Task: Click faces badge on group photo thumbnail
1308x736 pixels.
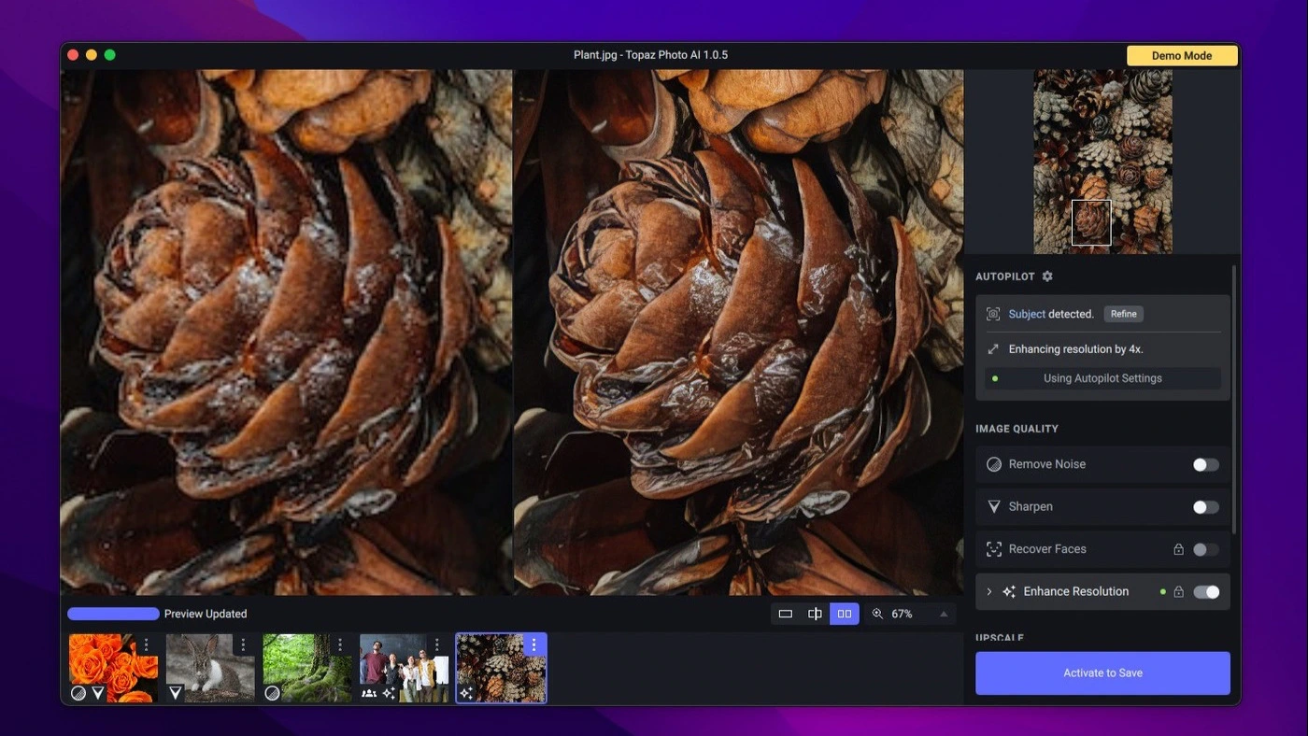Action: coord(369,693)
